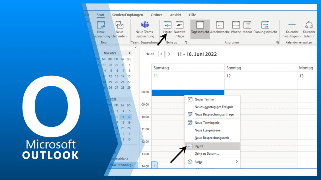Select 8 in the Mai 2022 mini calendar

click(129, 70)
